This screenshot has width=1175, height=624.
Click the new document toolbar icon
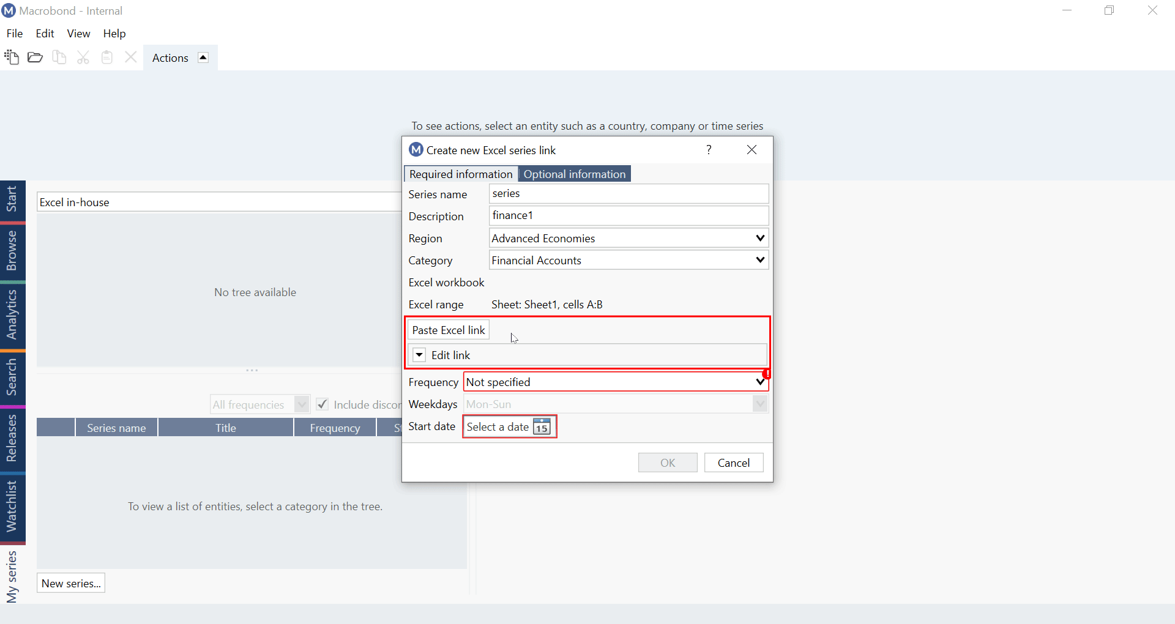click(12, 58)
